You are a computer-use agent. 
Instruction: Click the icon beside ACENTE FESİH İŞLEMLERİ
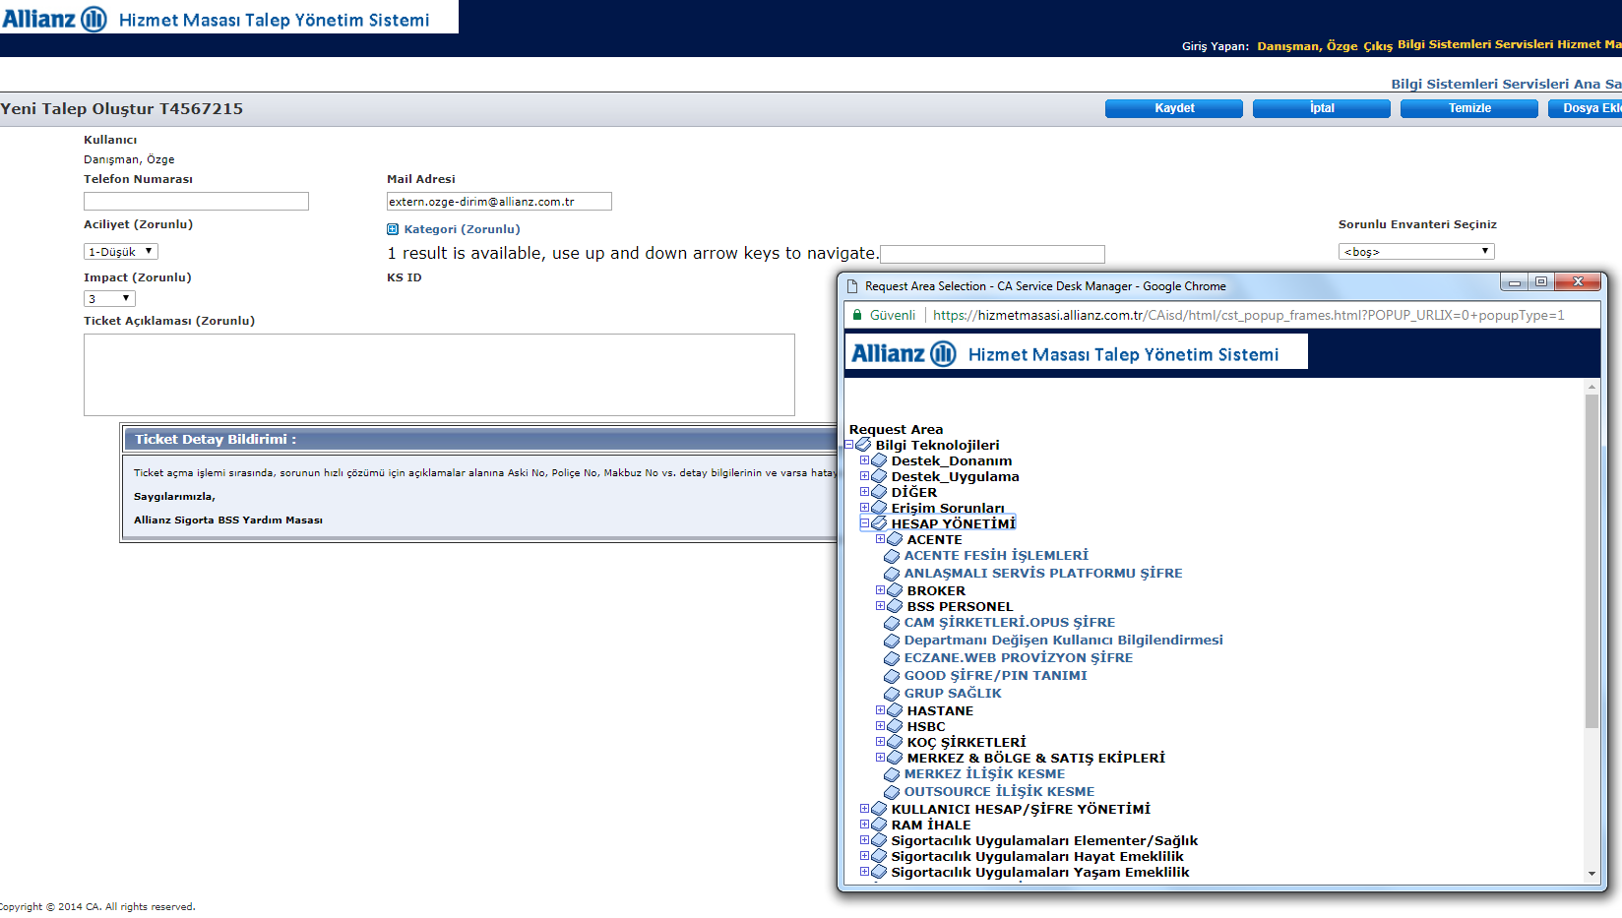[x=893, y=556]
